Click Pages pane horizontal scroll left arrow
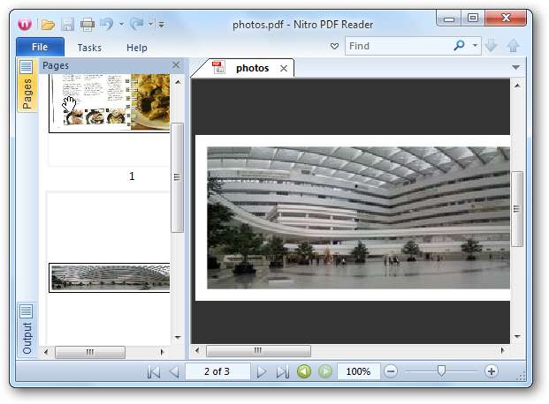Viewport: 549px width, 404px height. 46,352
